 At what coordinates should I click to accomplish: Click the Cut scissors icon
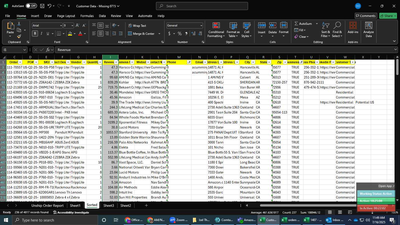(x=19, y=23)
